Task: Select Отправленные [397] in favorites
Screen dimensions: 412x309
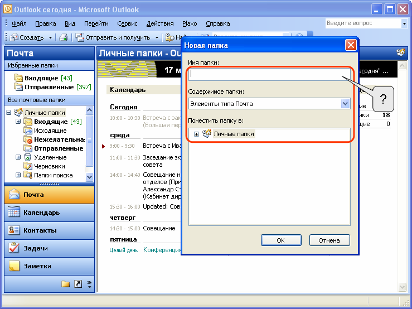Action: (52, 87)
